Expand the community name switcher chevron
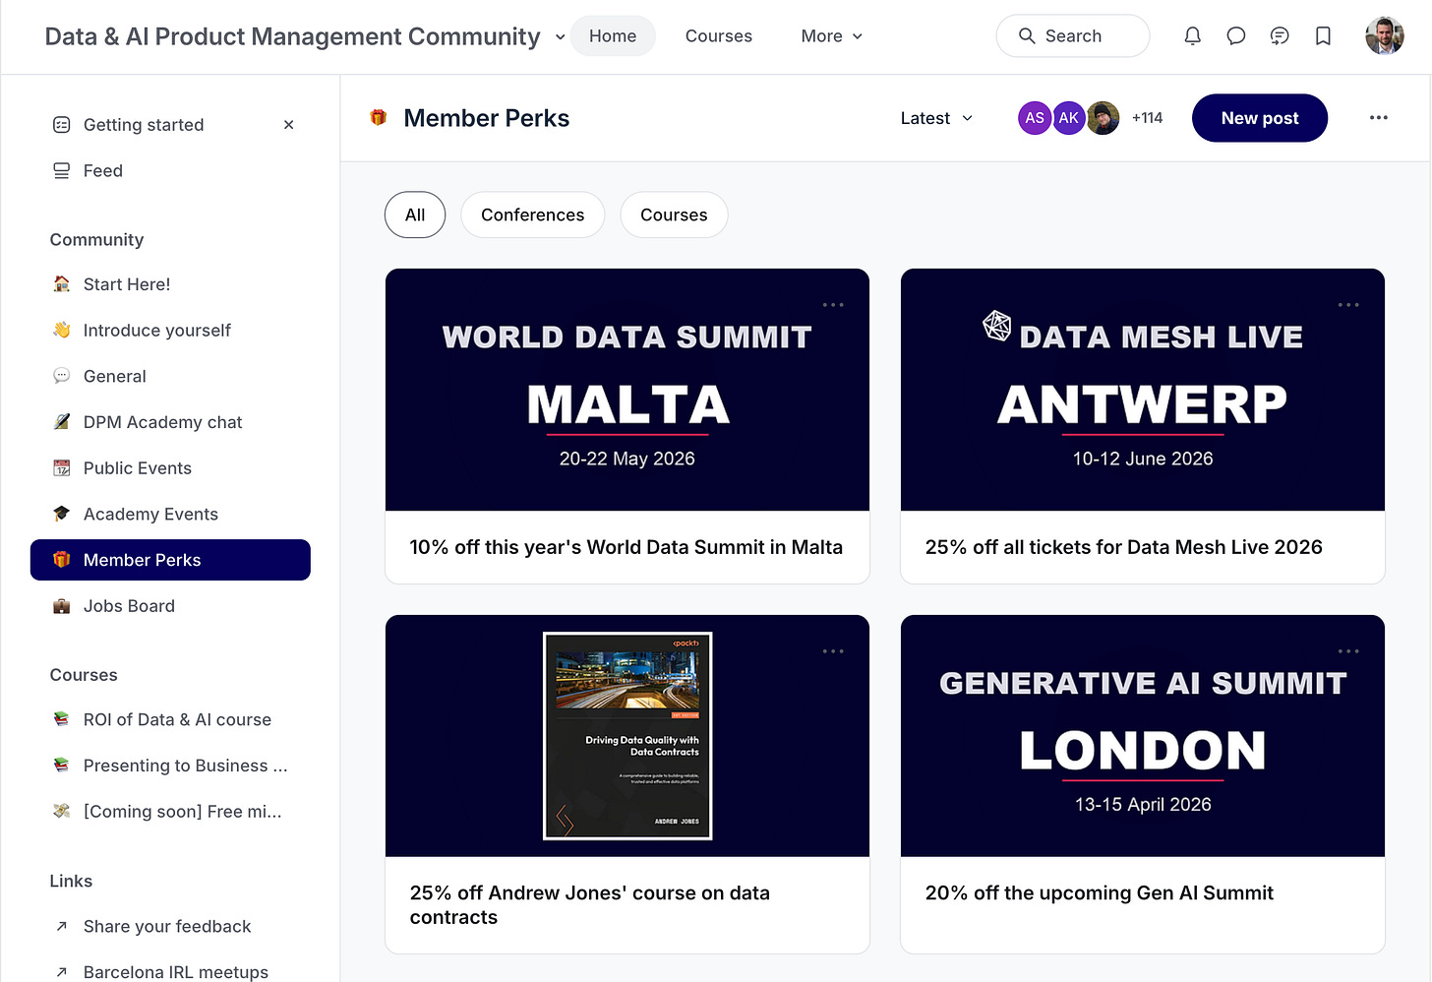 click(561, 37)
